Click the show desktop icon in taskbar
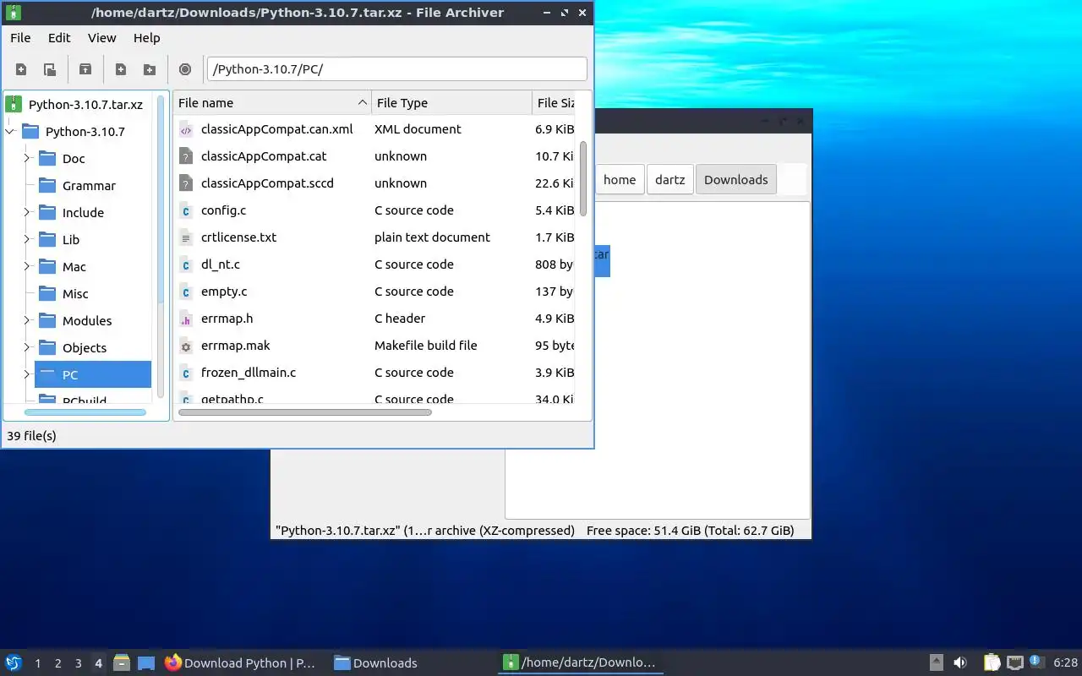This screenshot has width=1082, height=676. (x=146, y=662)
